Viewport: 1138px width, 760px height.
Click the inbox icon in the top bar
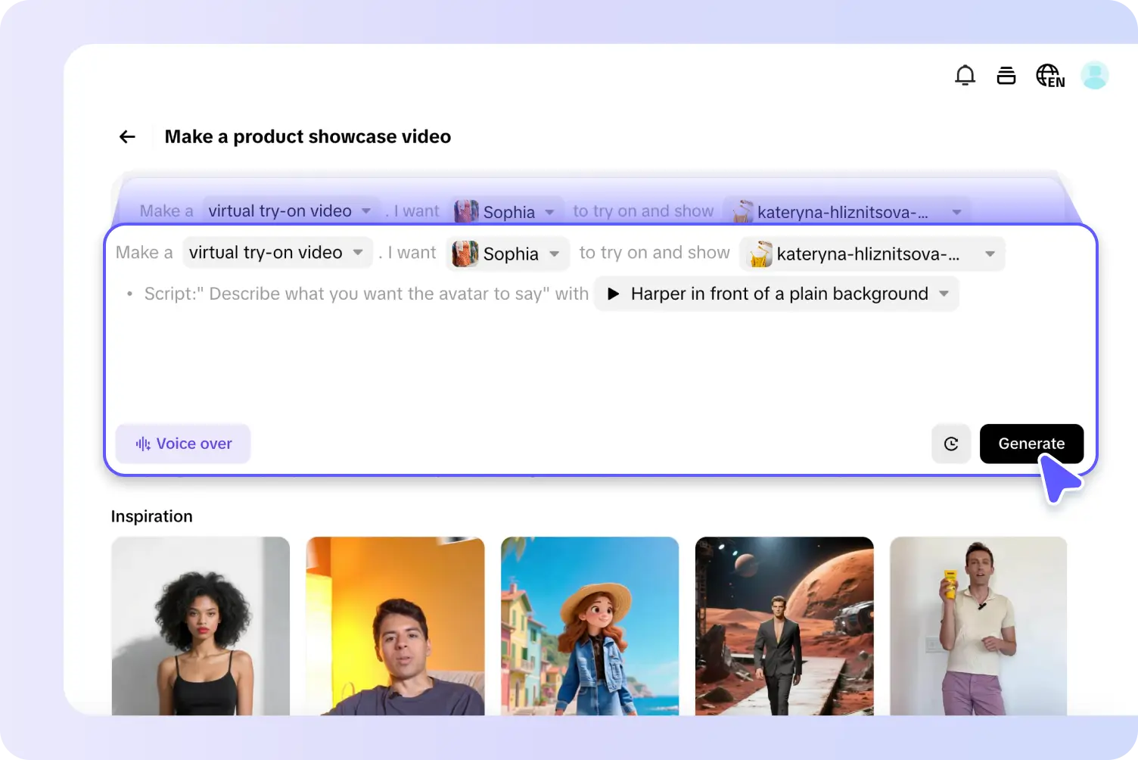[1006, 75]
